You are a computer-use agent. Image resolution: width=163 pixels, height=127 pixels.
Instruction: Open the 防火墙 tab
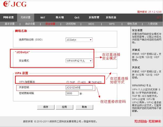click(60, 17)
